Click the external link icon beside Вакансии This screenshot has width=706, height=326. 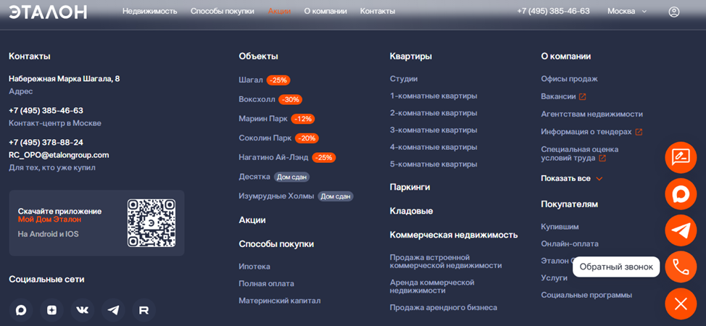click(x=582, y=97)
